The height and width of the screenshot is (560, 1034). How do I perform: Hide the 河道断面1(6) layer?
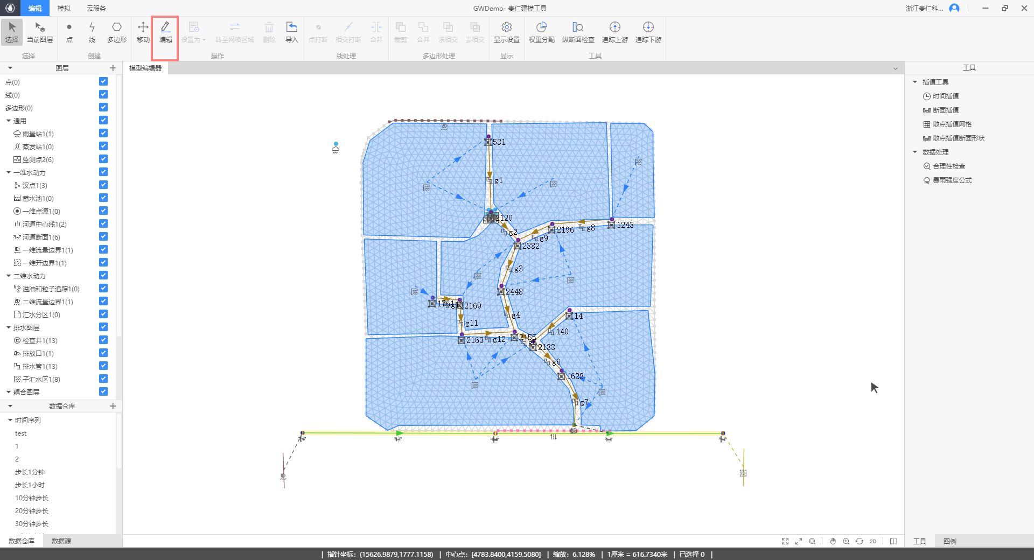(103, 237)
